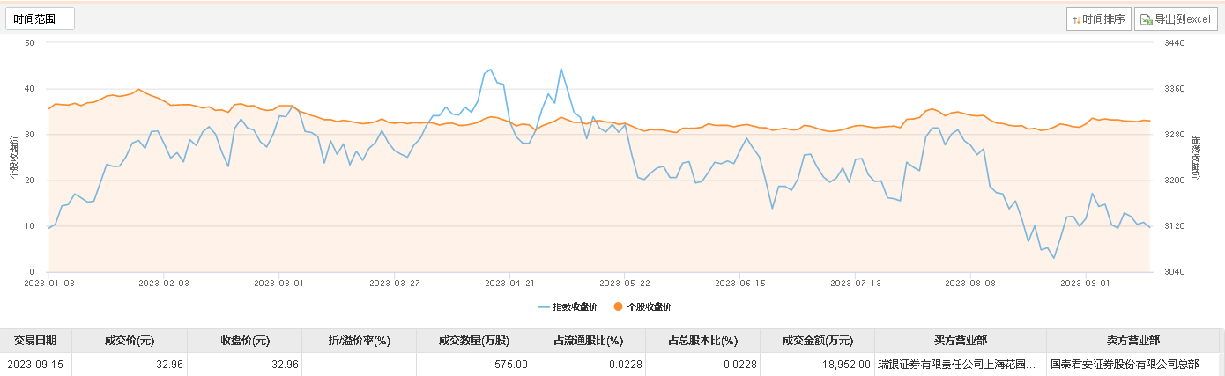Click 卖方营业部 column header

click(1132, 341)
